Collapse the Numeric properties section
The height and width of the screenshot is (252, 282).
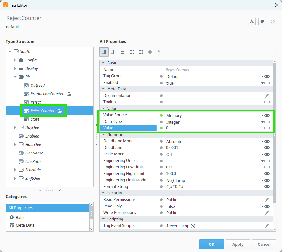[103, 135]
